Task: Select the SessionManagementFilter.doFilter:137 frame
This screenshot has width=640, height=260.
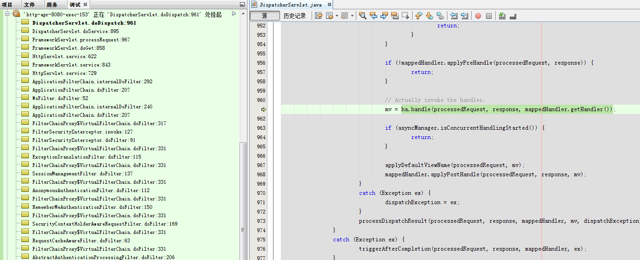Action: (x=82, y=173)
